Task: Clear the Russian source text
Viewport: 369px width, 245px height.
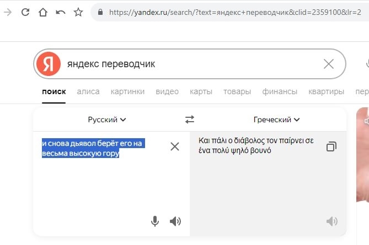Action: point(175,146)
